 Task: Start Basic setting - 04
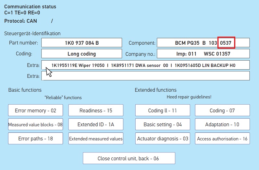(162, 124)
